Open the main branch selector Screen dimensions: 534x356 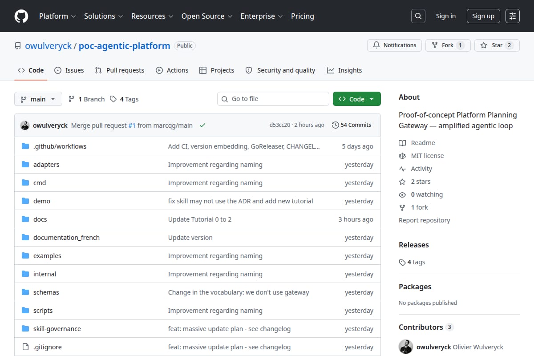point(38,99)
